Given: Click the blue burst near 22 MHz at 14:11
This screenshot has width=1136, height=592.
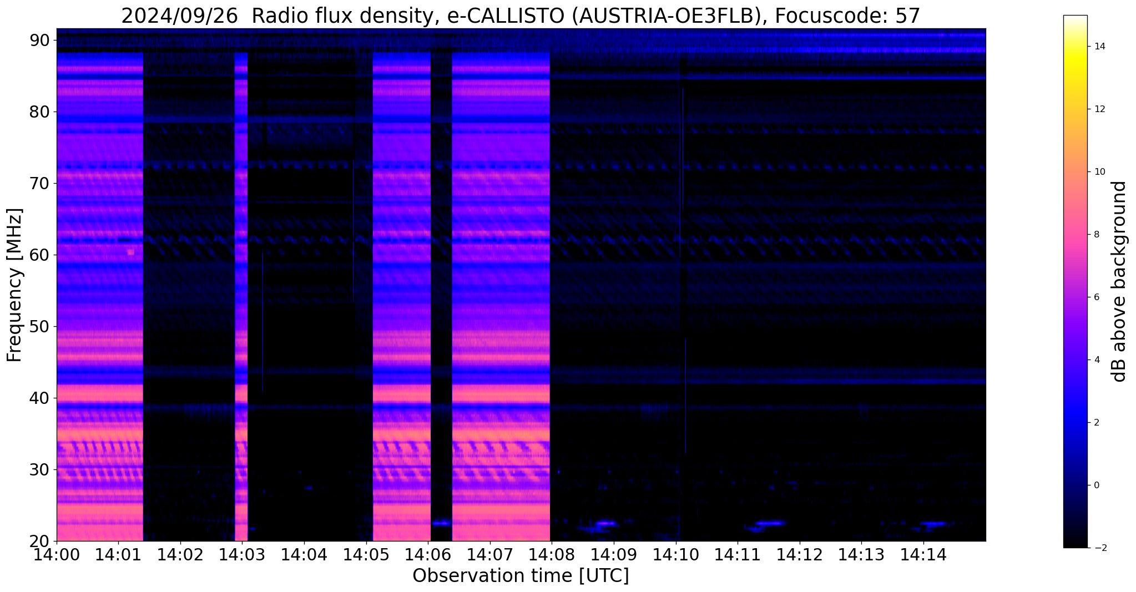Looking at the screenshot, I should [x=770, y=523].
